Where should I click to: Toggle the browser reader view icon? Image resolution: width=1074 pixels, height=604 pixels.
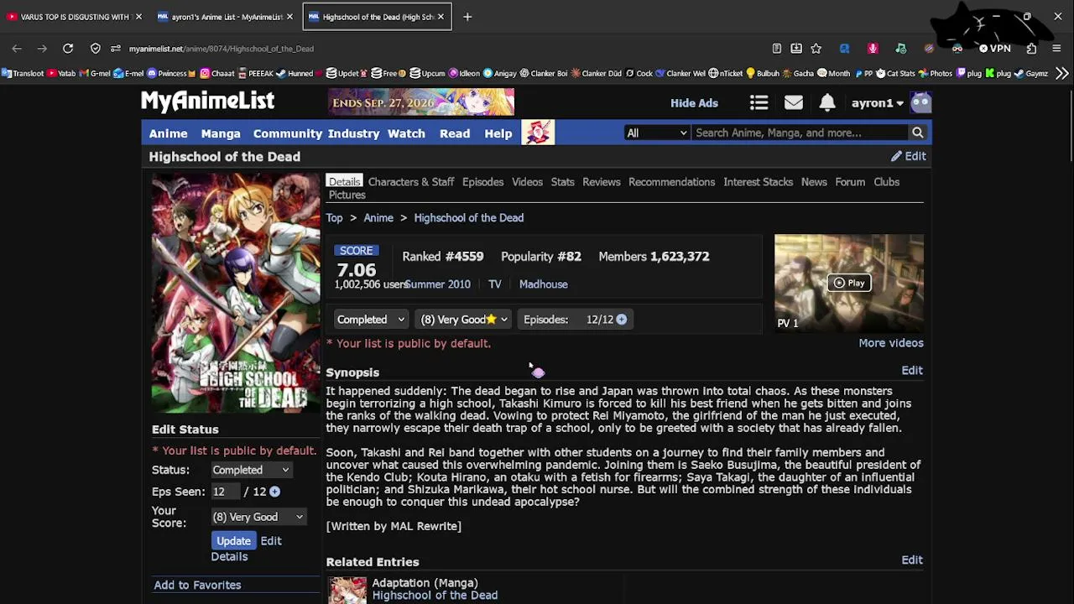tap(777, 49)
